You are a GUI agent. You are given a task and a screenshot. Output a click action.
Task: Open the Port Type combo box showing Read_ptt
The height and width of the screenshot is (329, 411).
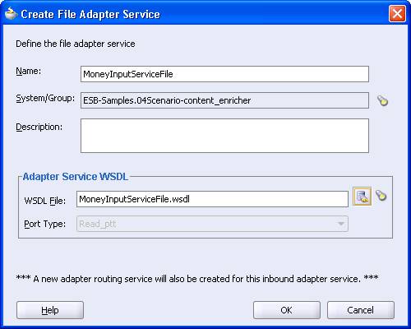tap(212, 224)
